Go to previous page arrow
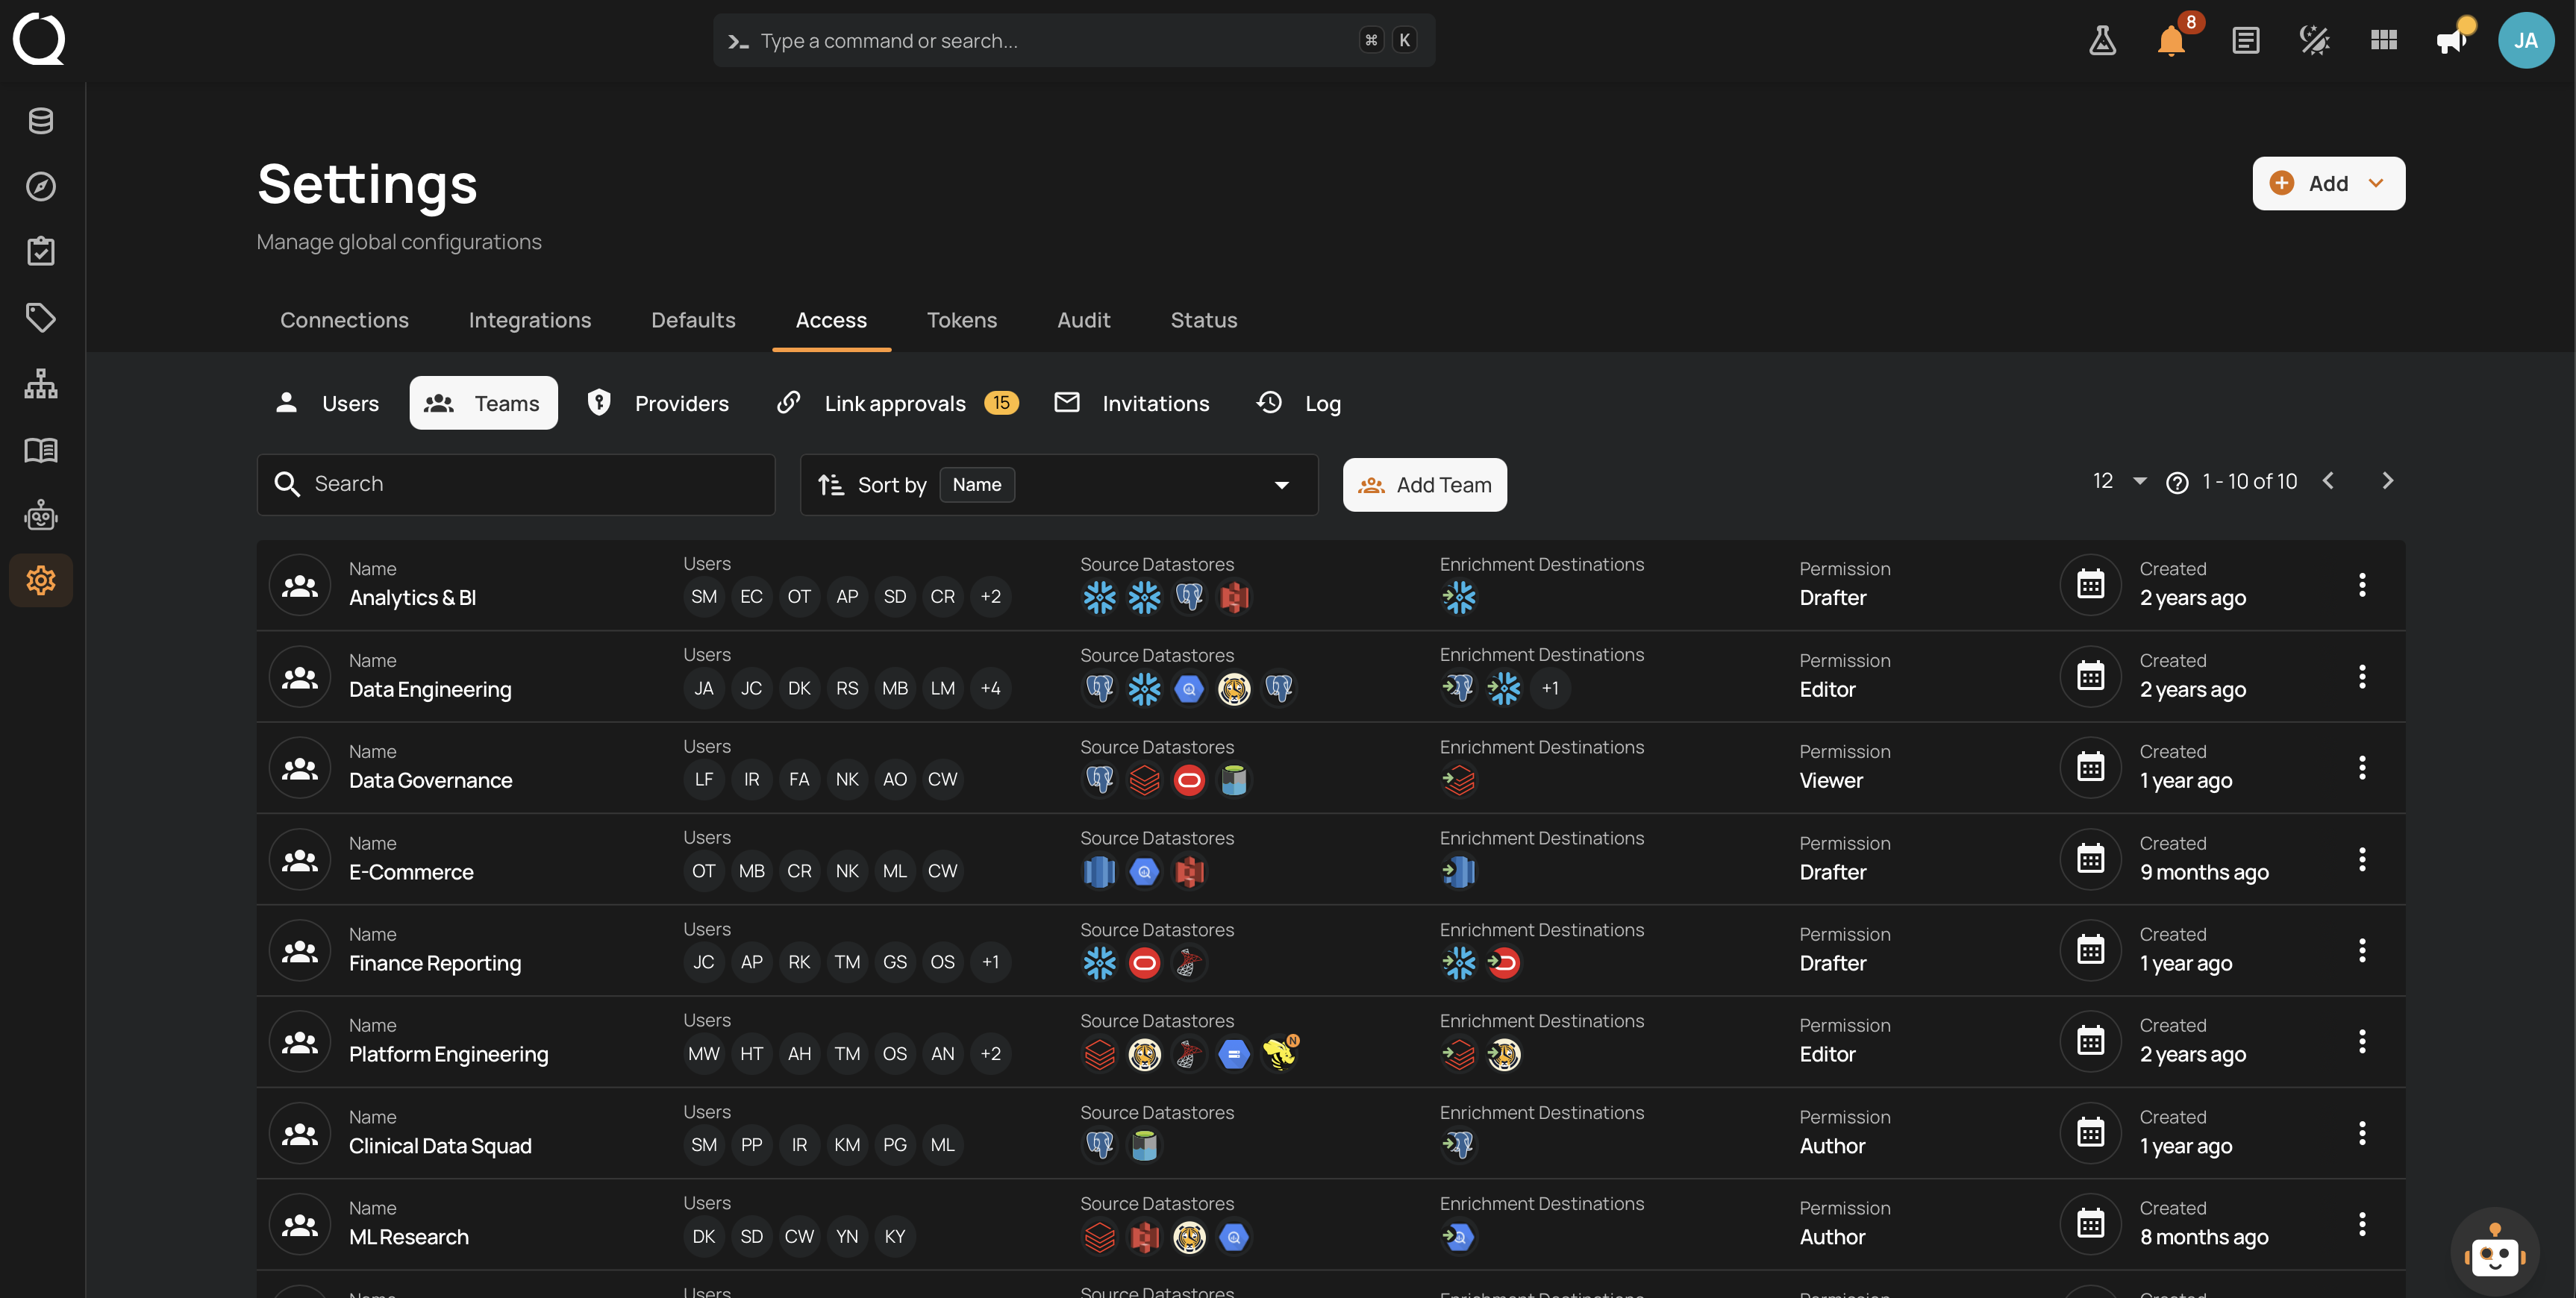2576x1298 pixels. pyautogui.click(x=2328, y=481)
